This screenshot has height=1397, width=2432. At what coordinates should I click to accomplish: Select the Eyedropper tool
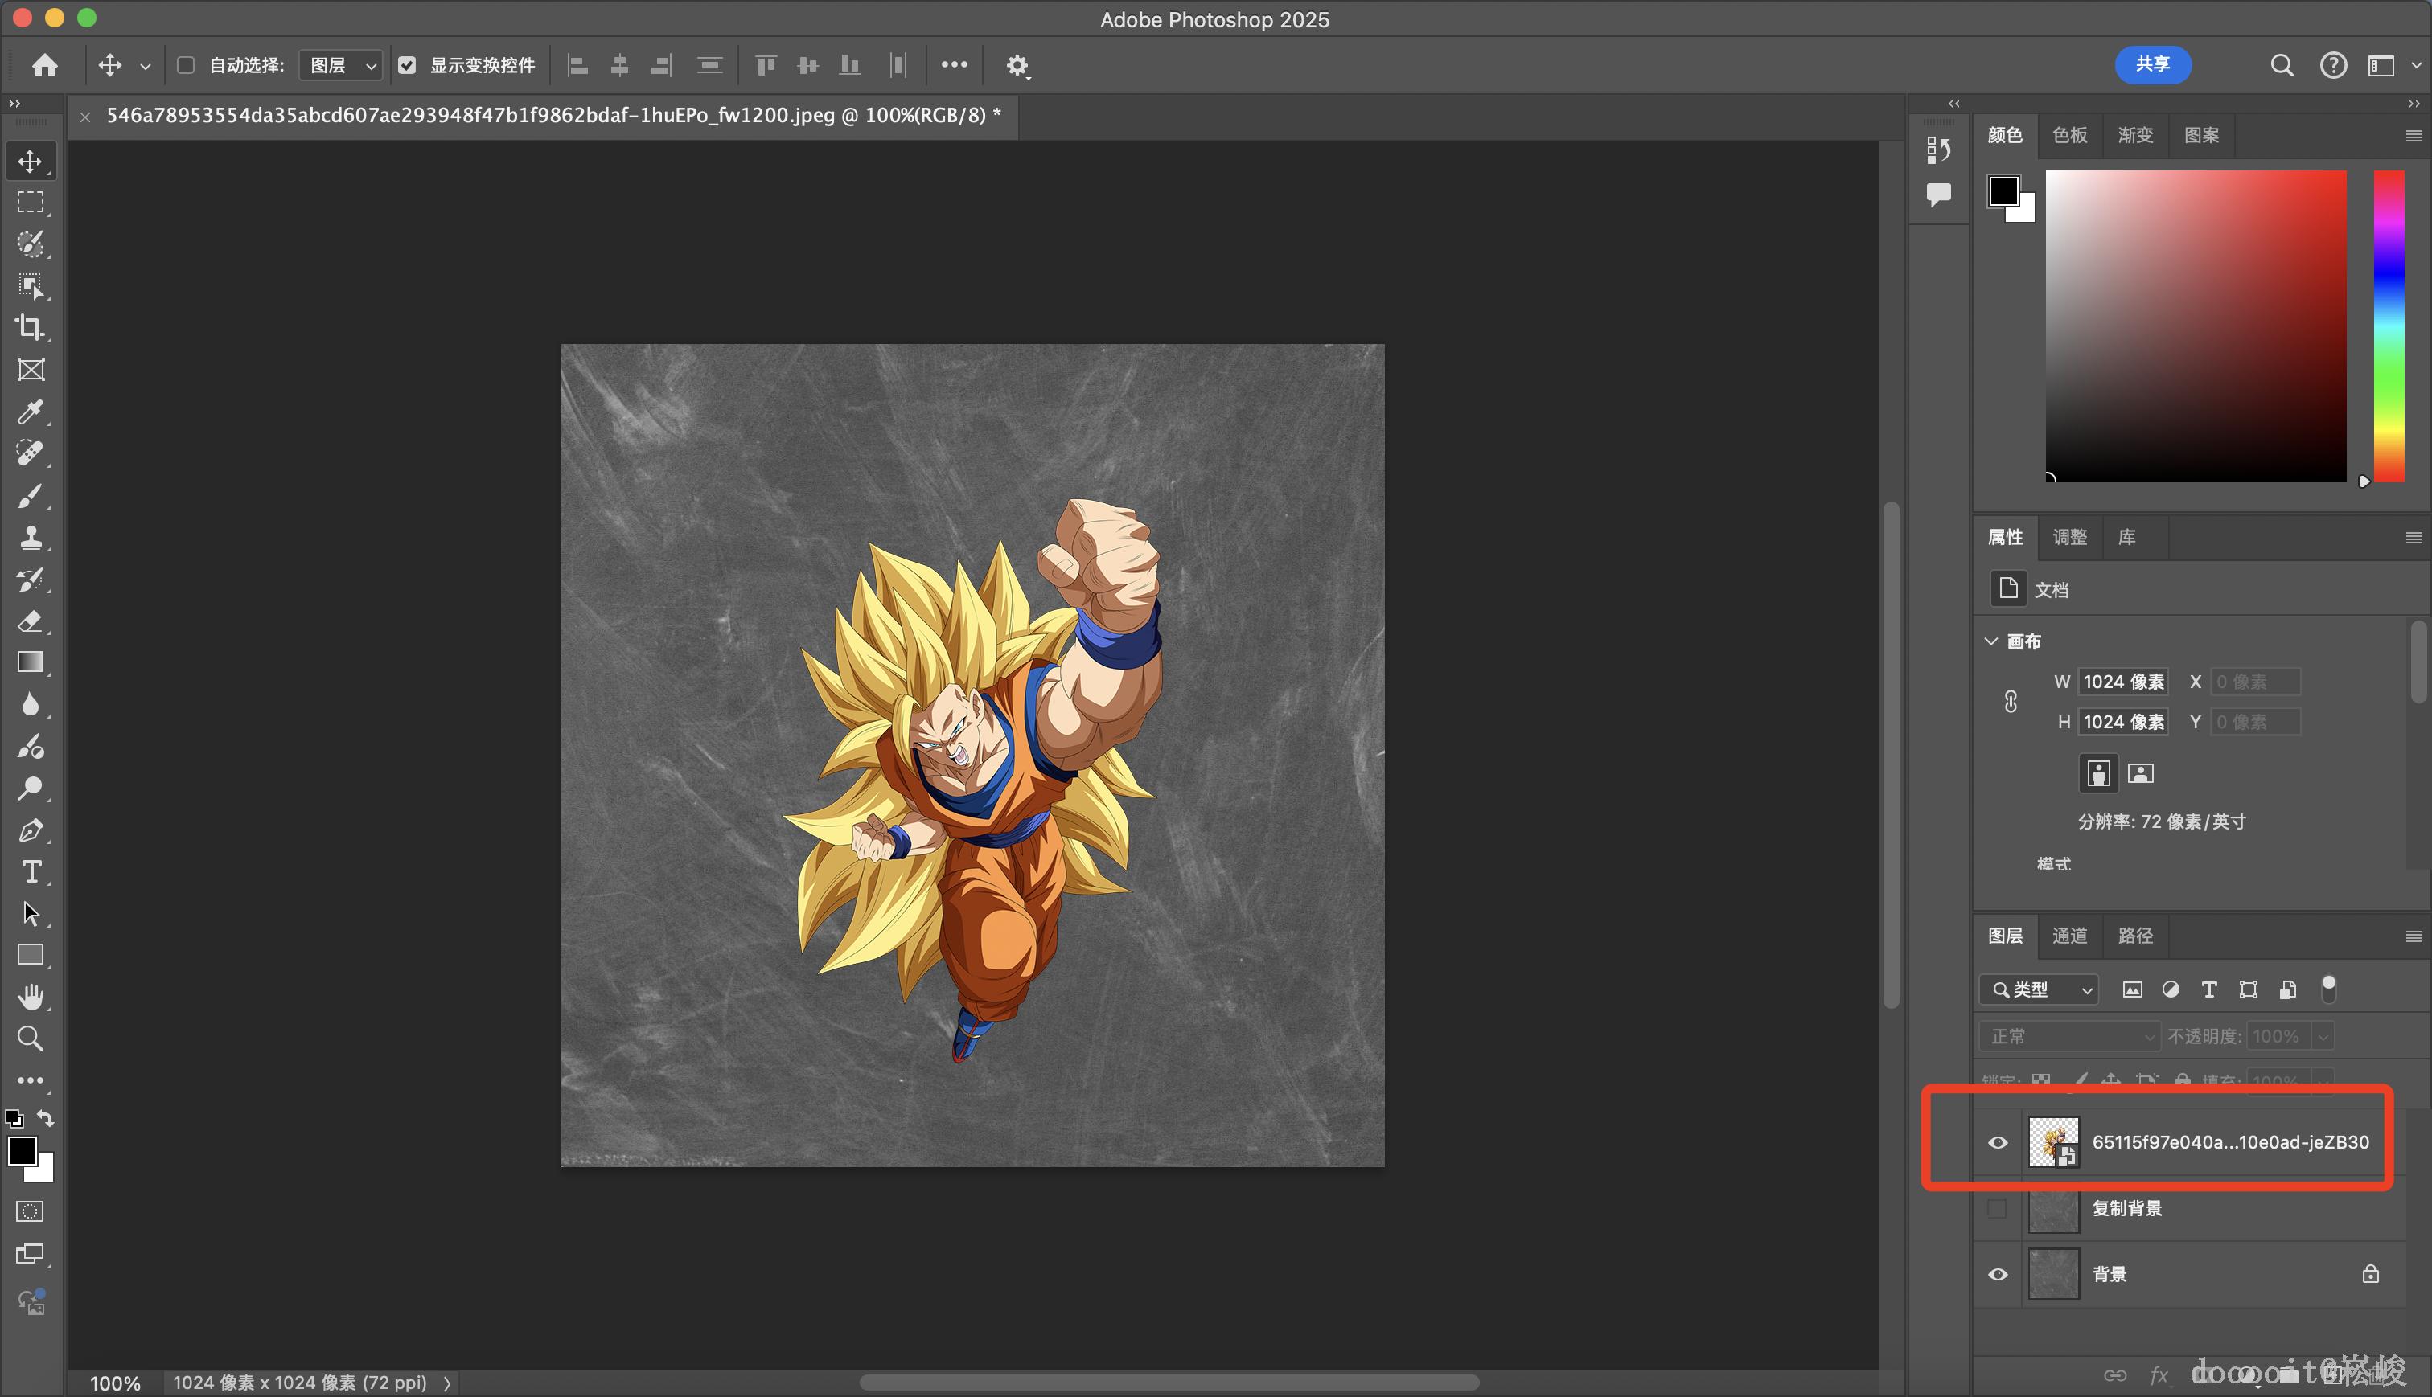pyautogui.click(x=30, y=412)
